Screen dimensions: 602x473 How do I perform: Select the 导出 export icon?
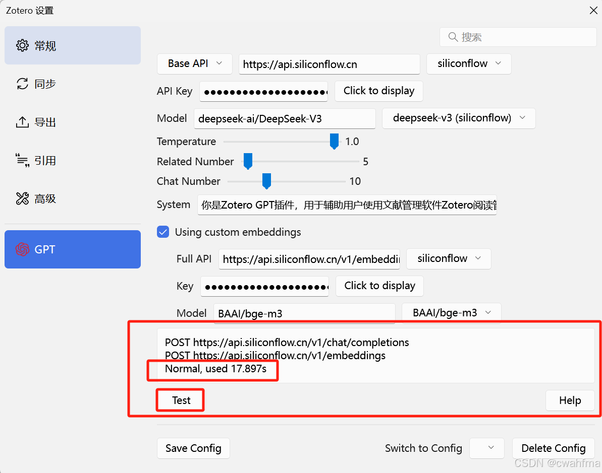tap(22, 122)
